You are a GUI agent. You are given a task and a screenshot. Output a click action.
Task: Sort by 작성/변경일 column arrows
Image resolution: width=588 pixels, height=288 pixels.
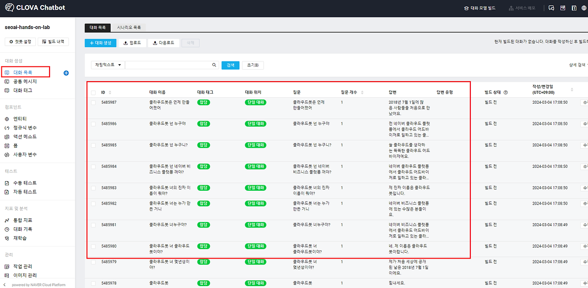[x=572, y=89]
